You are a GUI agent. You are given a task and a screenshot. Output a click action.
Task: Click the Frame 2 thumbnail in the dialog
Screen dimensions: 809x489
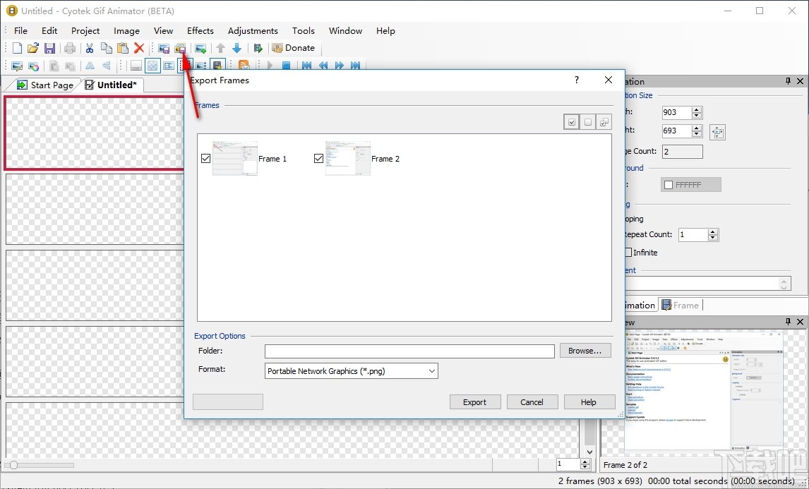[x=347, y=157]
